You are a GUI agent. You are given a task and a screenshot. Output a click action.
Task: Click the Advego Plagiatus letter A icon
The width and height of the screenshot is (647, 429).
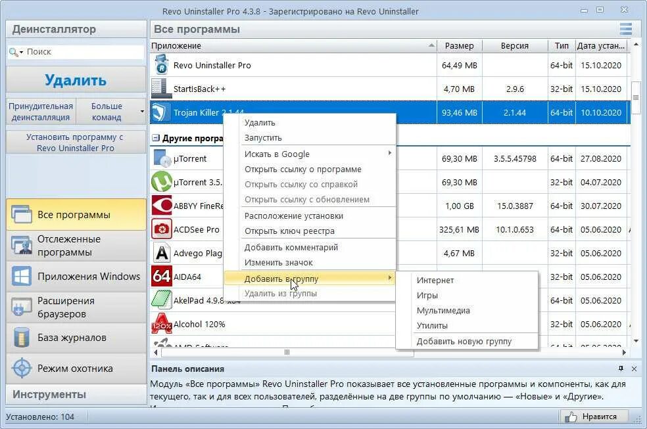[x=162, y=253]
